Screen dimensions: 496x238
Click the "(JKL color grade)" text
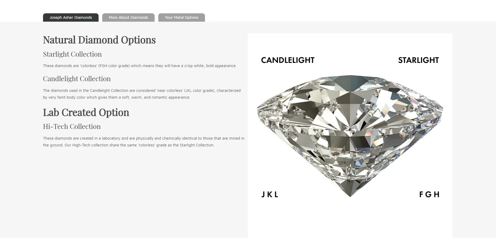click(200, 91)
